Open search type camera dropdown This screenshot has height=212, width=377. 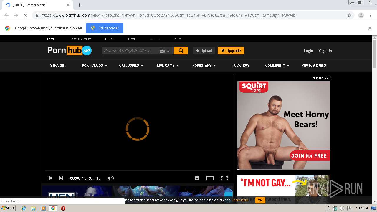165,51
